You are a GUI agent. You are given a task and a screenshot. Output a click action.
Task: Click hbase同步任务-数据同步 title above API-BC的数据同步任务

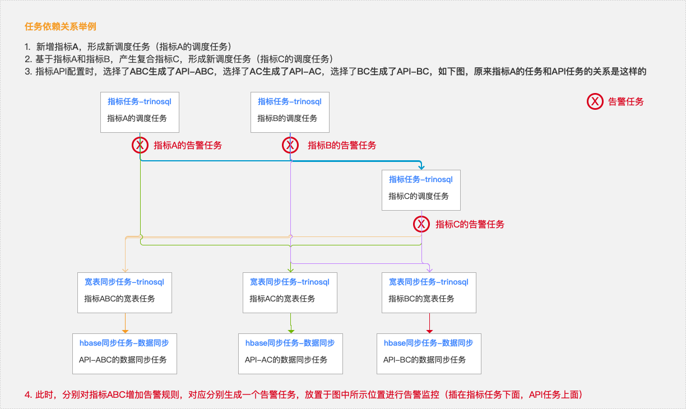tap(429, 343)
